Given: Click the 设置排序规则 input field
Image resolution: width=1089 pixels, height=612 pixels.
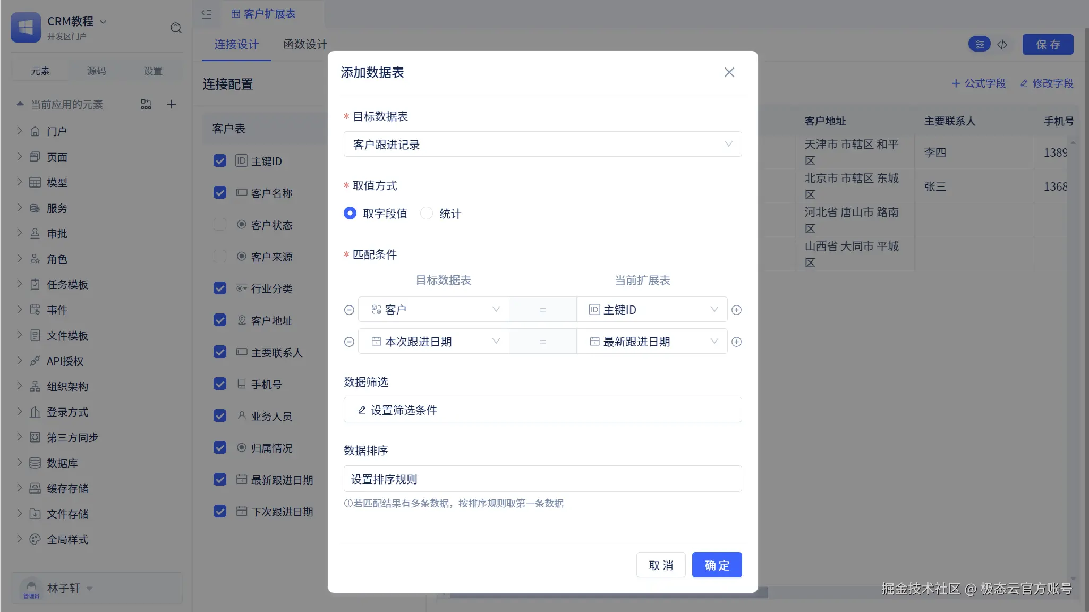Looking at the screenshot, I should (x=542, y=479).
